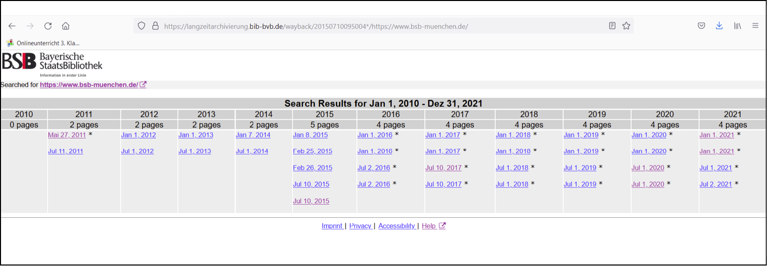Screen dimensions: 767x266
Task: Click the 2017 year column header
Action: 460,114
